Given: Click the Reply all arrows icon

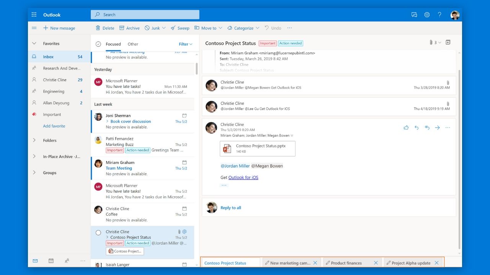Looking at the screenshot, I should [x=427, y=128].
